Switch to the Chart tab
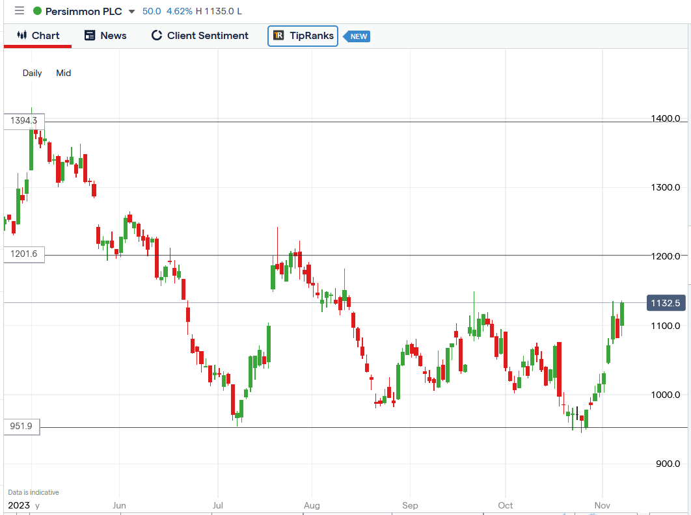The width and height of the screenshot is (691, 515). pyautogui.click(x=38, y=36)
